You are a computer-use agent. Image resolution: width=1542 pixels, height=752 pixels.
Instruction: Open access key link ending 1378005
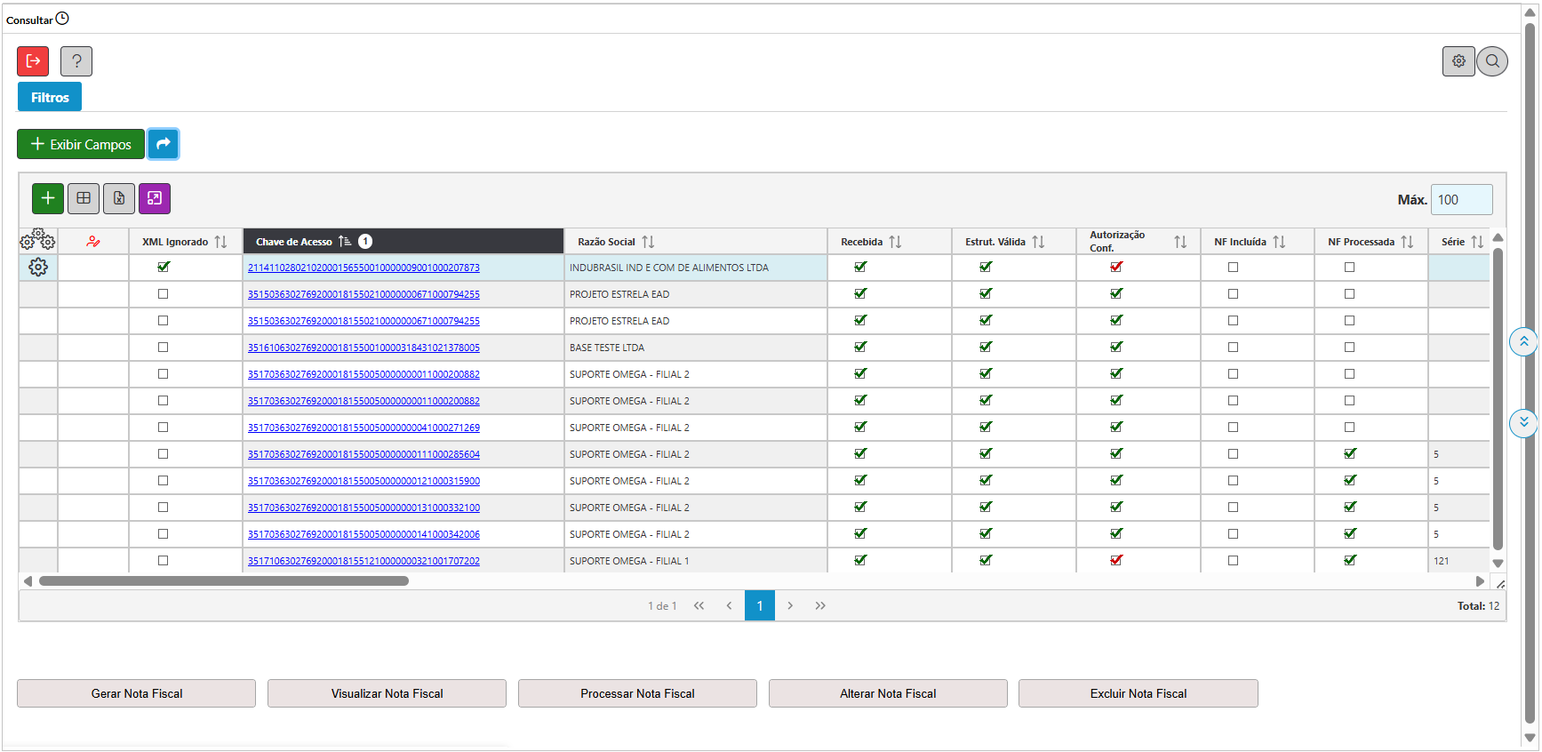click(364, 348)
